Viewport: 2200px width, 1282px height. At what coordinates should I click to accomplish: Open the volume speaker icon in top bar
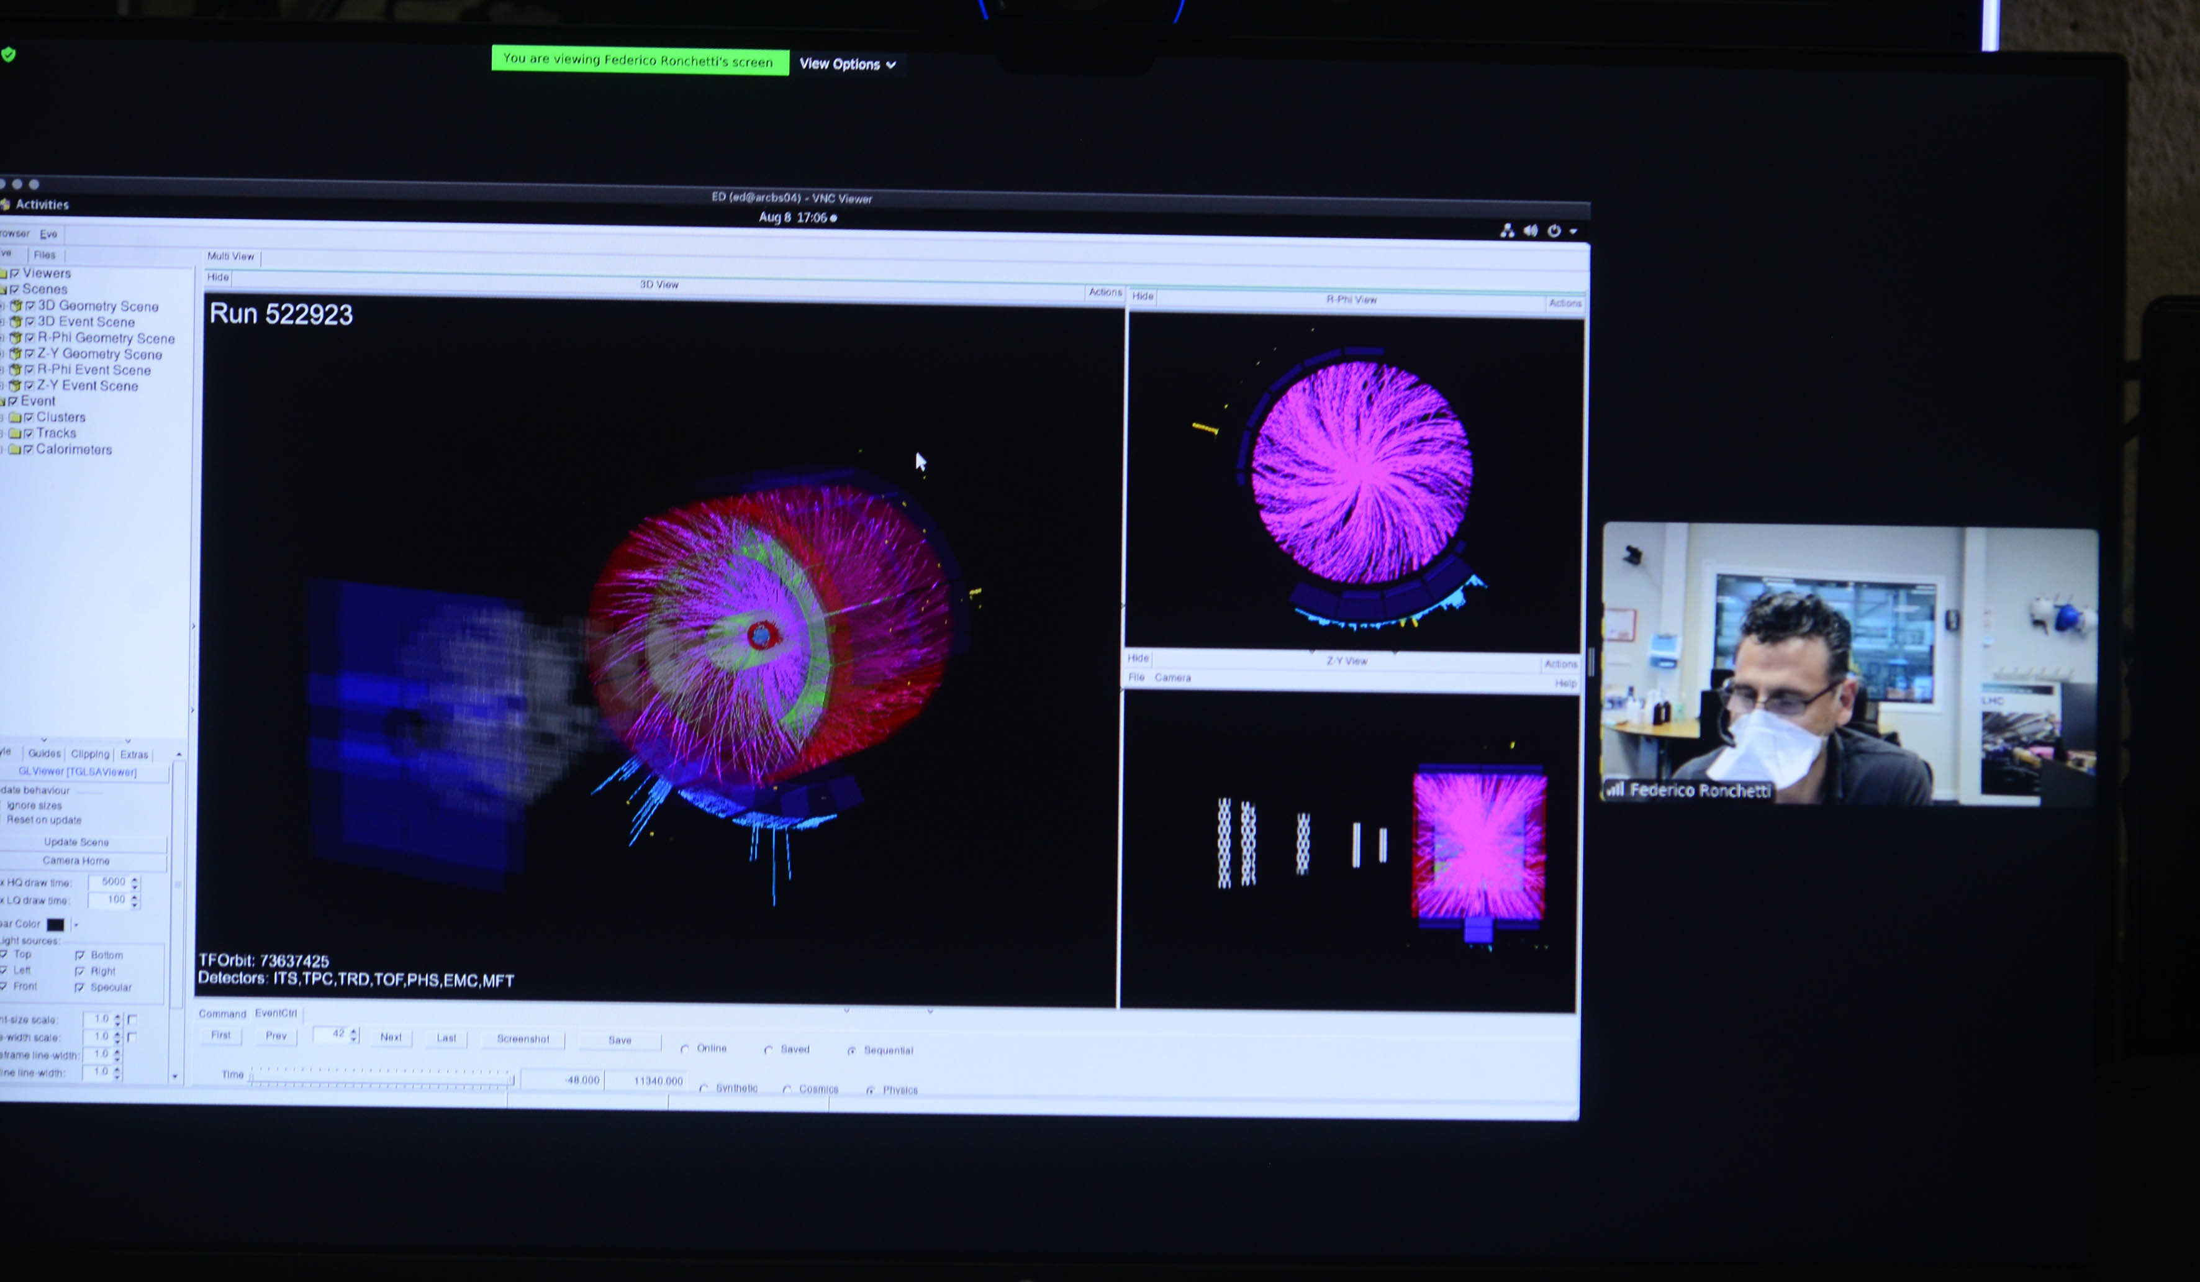click(1531, 230)
